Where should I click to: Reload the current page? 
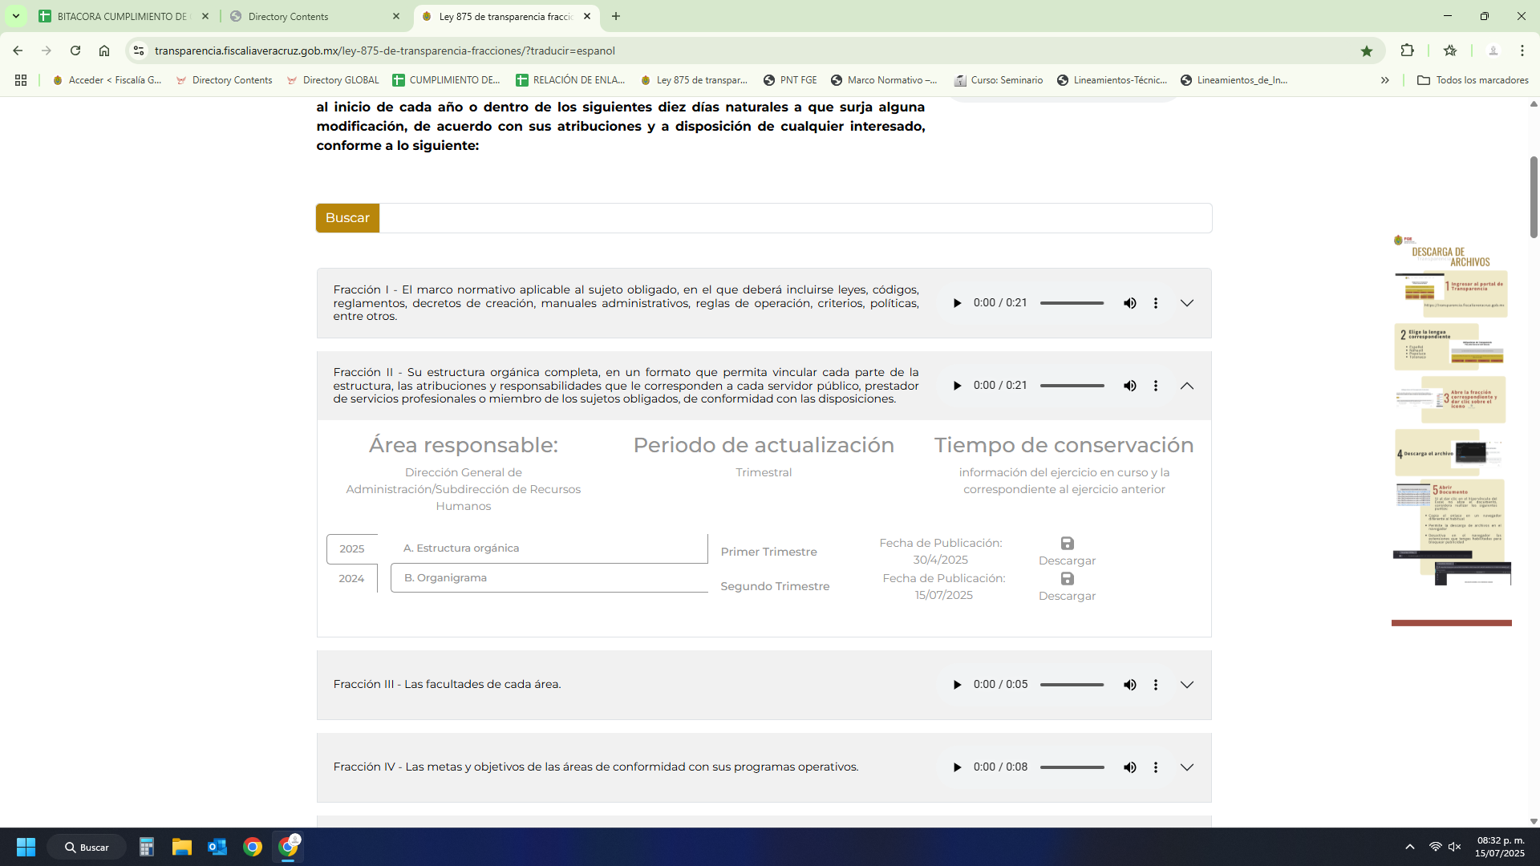tap(75, 51)
